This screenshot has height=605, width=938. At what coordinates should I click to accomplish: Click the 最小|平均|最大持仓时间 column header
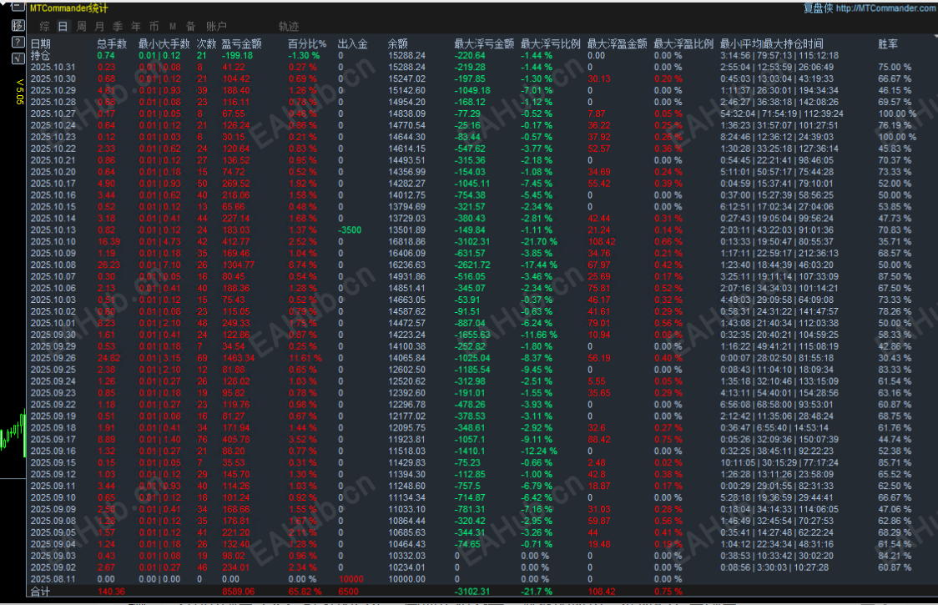pyautogui.click(x=772, y=43)
